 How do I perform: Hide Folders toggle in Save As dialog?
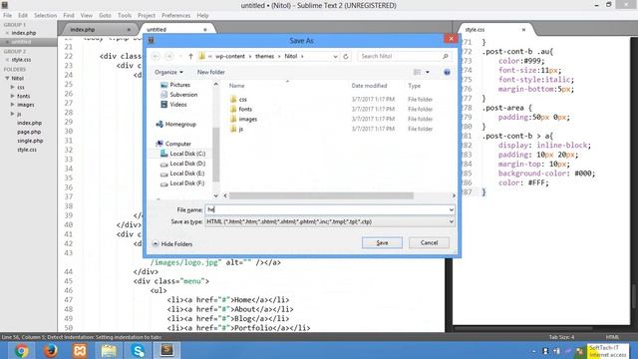172,243
